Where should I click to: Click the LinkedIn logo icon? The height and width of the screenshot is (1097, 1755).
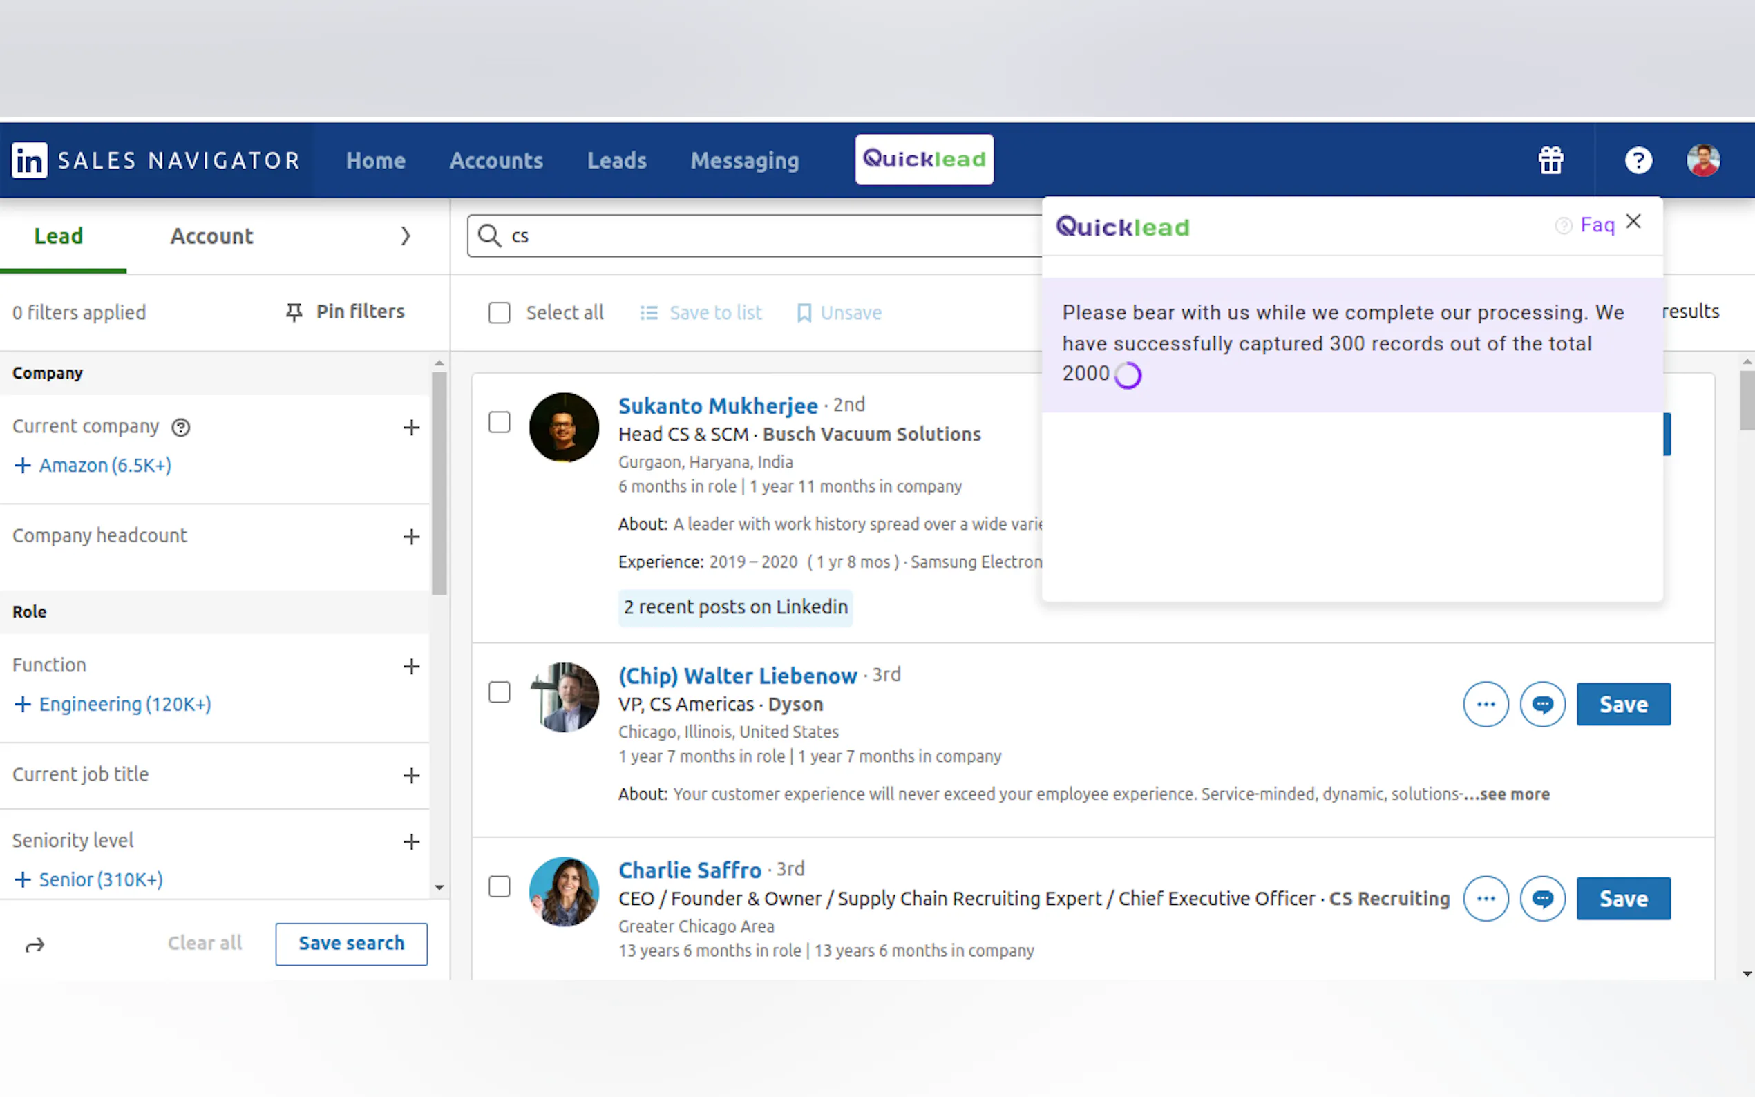(x=29, y=160)
